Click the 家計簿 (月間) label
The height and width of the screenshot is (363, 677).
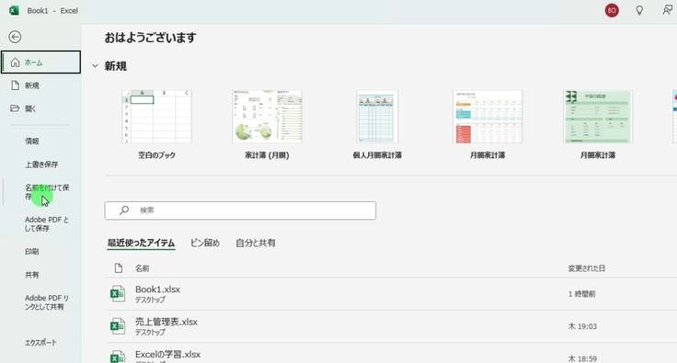click(267, 155)
